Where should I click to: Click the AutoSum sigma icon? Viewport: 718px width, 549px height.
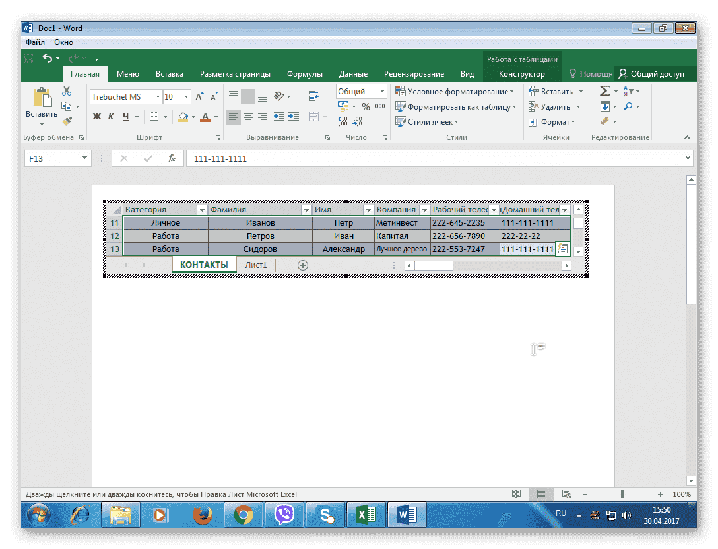pyautogui.click(x=604, y=91)
